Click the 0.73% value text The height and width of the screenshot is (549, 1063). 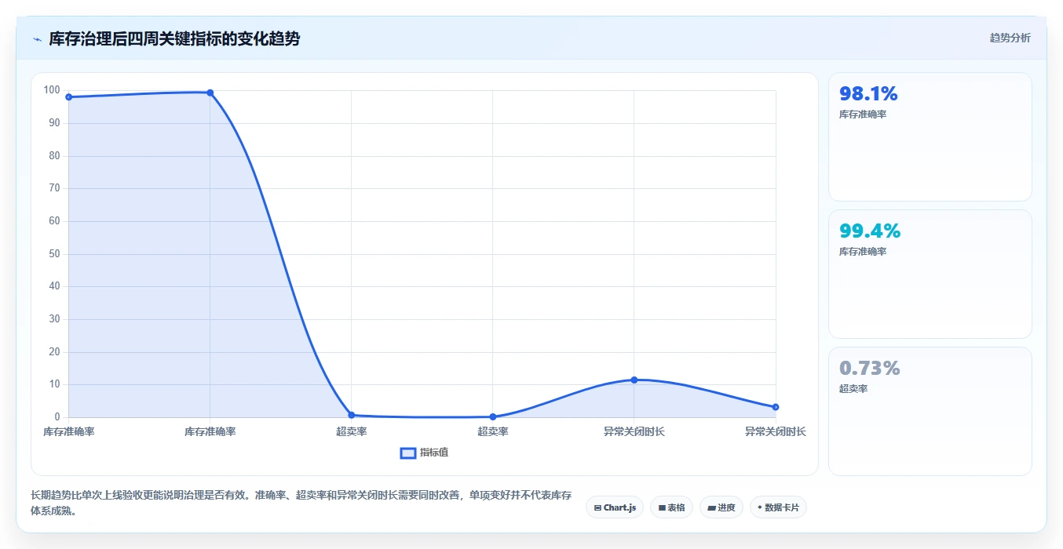tap(870, 368)
